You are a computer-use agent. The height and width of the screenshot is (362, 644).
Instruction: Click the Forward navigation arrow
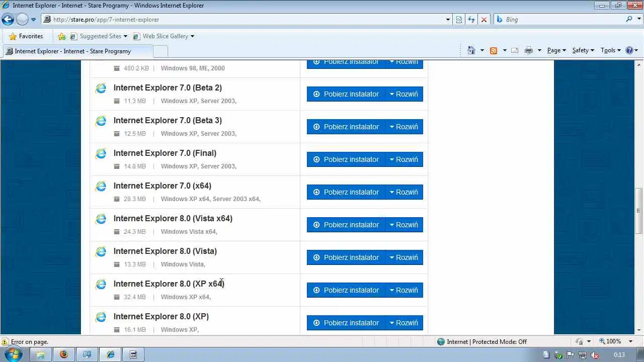click(22, 20)
